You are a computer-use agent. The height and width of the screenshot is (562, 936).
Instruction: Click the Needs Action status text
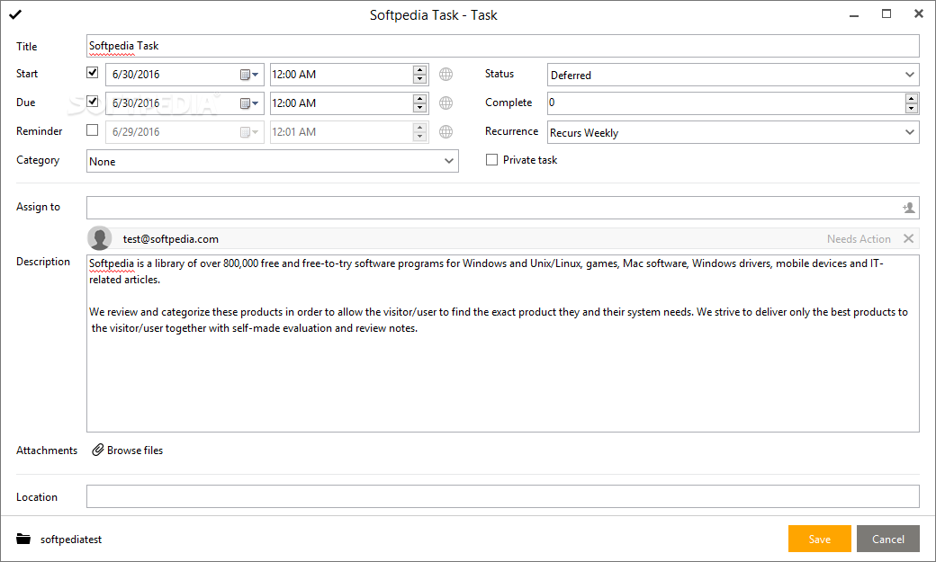click(859, 238)
